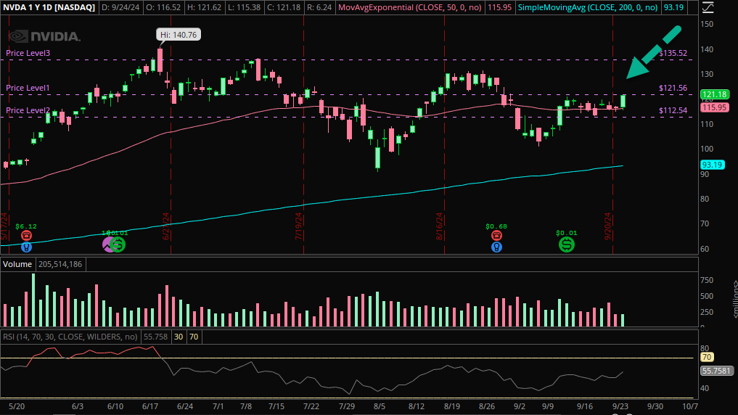Click the 8/5 date on the time axis

pos(380,406)
